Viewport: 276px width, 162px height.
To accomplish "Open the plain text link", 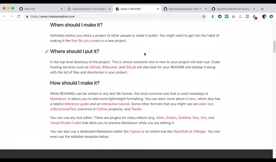I will pos(206,104).
